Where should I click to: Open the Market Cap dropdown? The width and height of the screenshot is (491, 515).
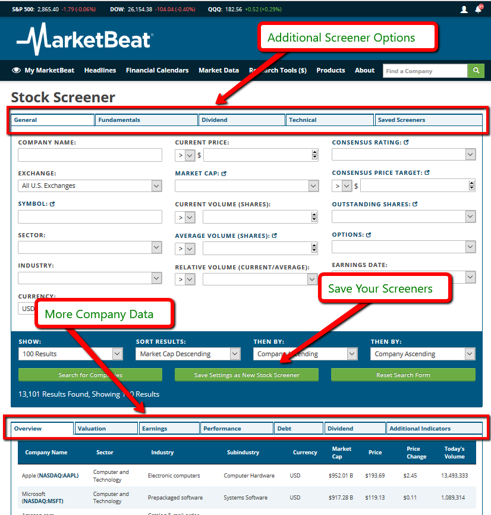[x=247, y=186]
